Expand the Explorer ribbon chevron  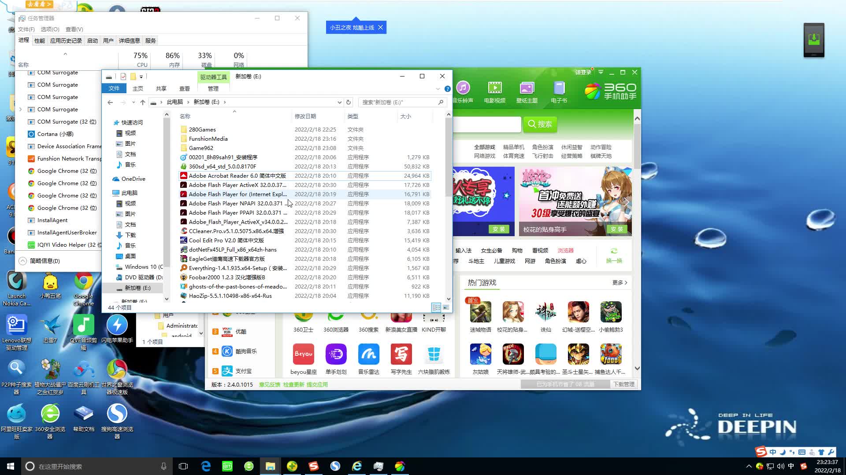(x=438, y=89)
